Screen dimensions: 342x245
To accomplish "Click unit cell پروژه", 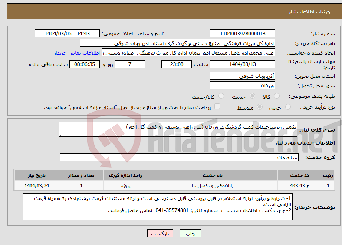I will (x=125, y=186).
